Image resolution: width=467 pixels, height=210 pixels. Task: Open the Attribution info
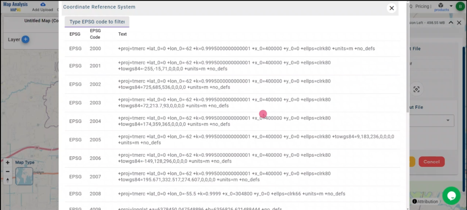pos(425,202)
